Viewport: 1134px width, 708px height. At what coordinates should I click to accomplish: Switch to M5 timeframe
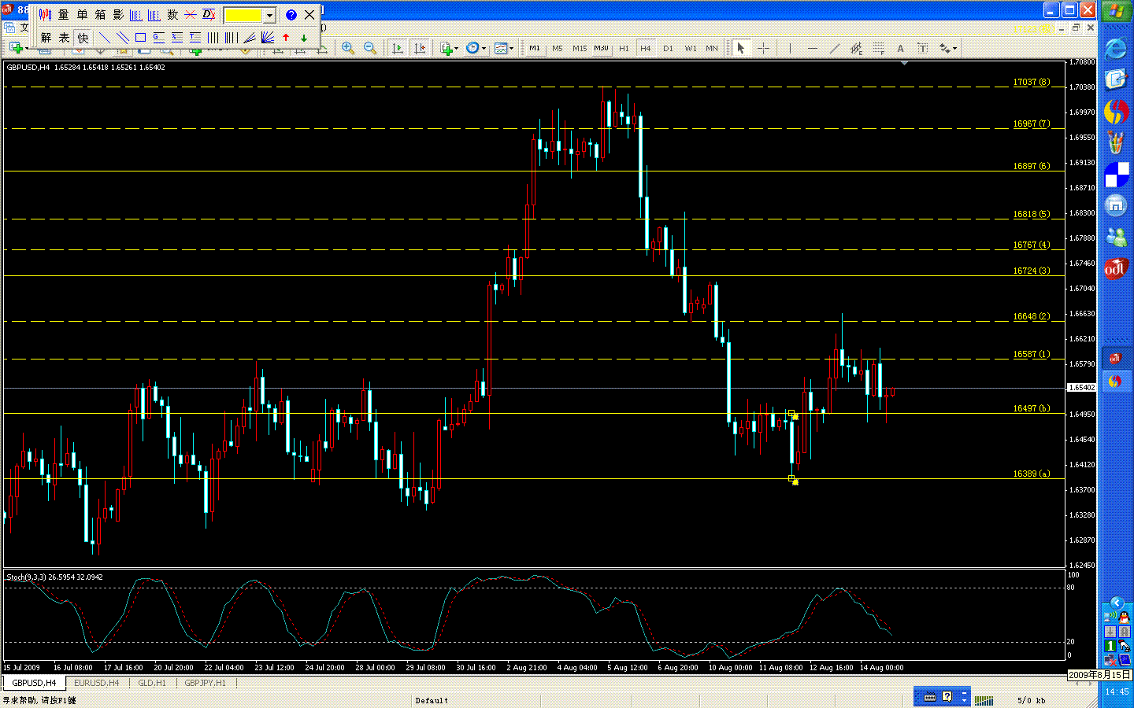click(558, 48)
